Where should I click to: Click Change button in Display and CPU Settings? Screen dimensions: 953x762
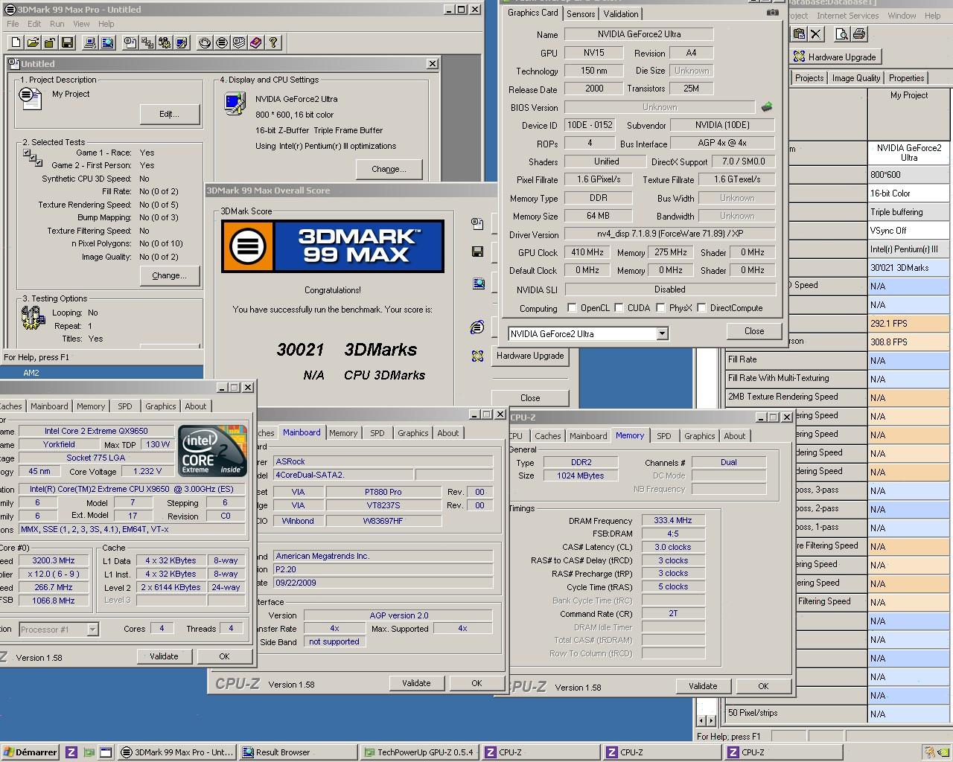tap(389, 169)
